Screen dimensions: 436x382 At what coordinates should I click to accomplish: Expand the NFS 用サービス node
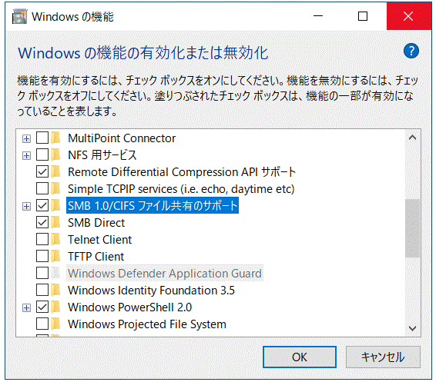26,155
